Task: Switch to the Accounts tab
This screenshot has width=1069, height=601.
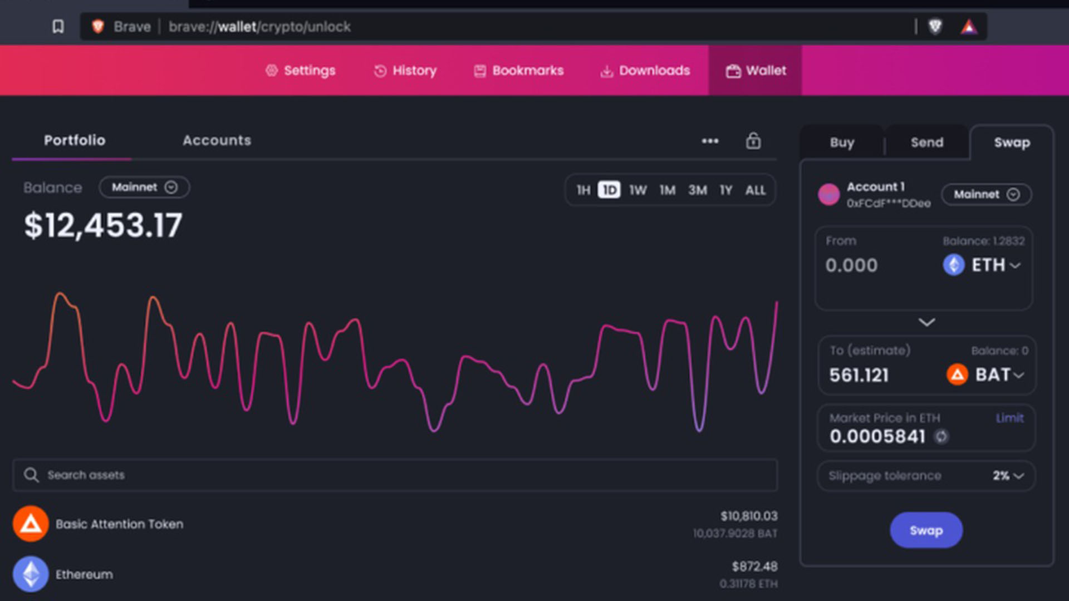Action: [217, 140]
